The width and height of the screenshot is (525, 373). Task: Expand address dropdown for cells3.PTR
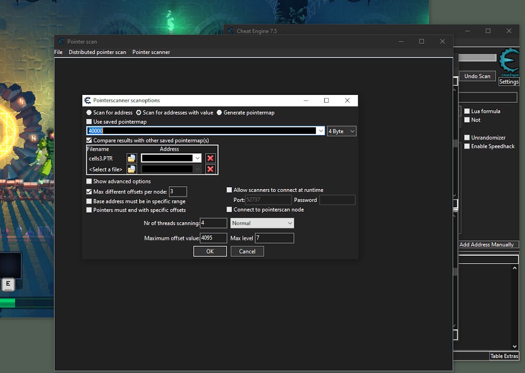pos(197,158)
